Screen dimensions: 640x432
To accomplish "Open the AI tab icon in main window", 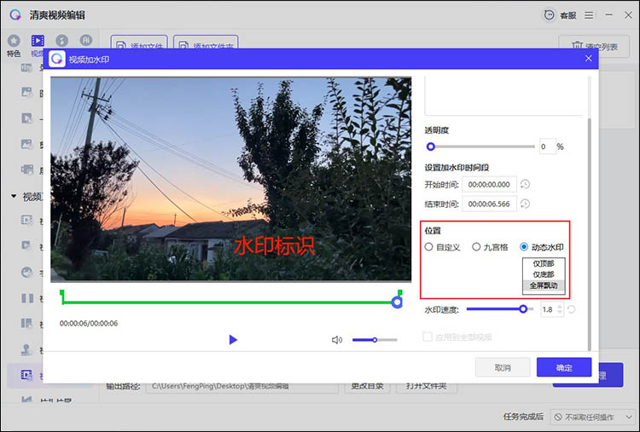I will pos(85,40).
